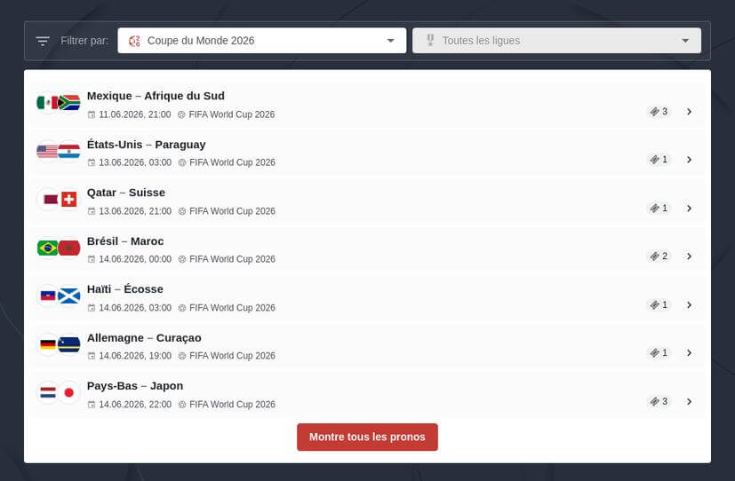Open the Qatar – Suisse match
This screenshot has width=735, height=481.
125,193
